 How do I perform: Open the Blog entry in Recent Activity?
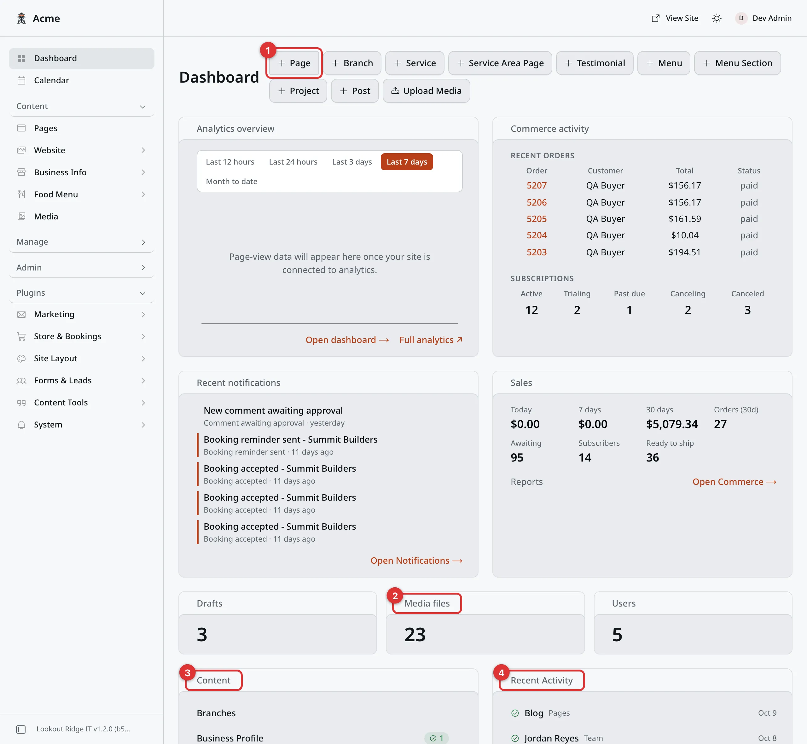coord(534,713)
